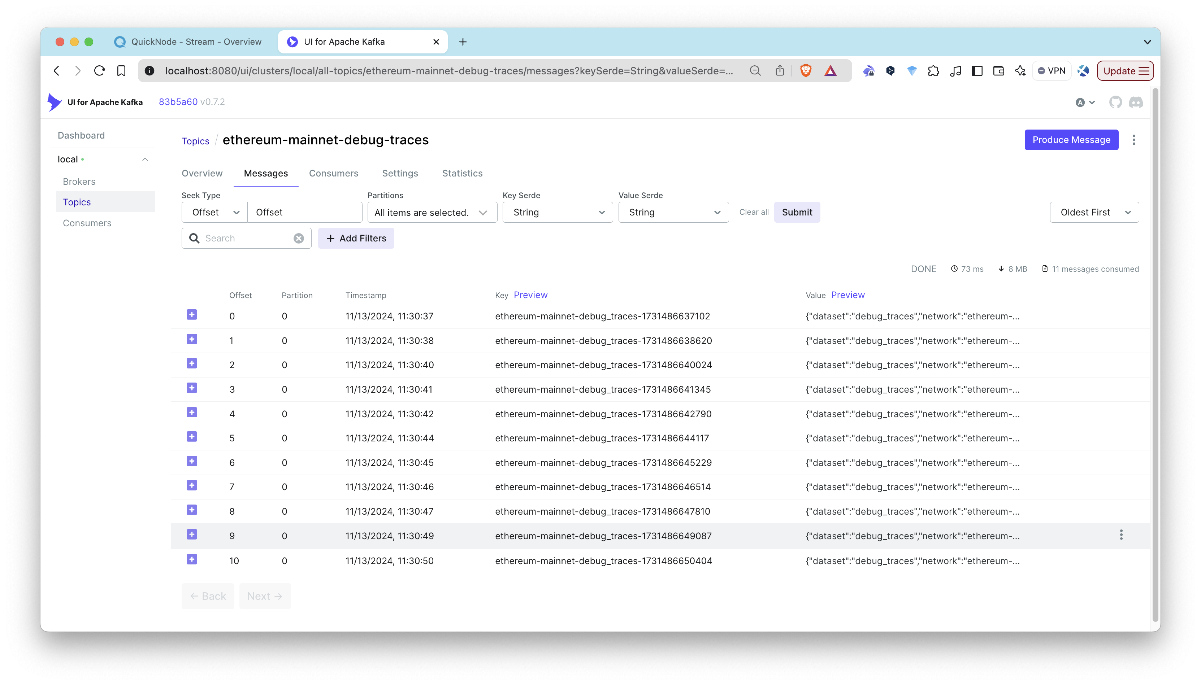The image size is (1201, 685).
Task: Clear the search field with X icon
Action: click(x=299, y=239)
